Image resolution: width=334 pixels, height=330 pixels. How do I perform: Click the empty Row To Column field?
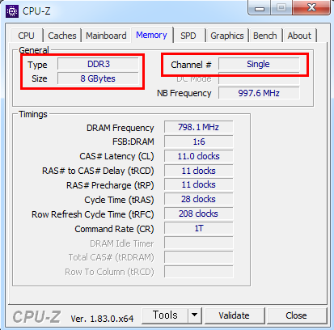pyautogui.click(x=199, y=272)
